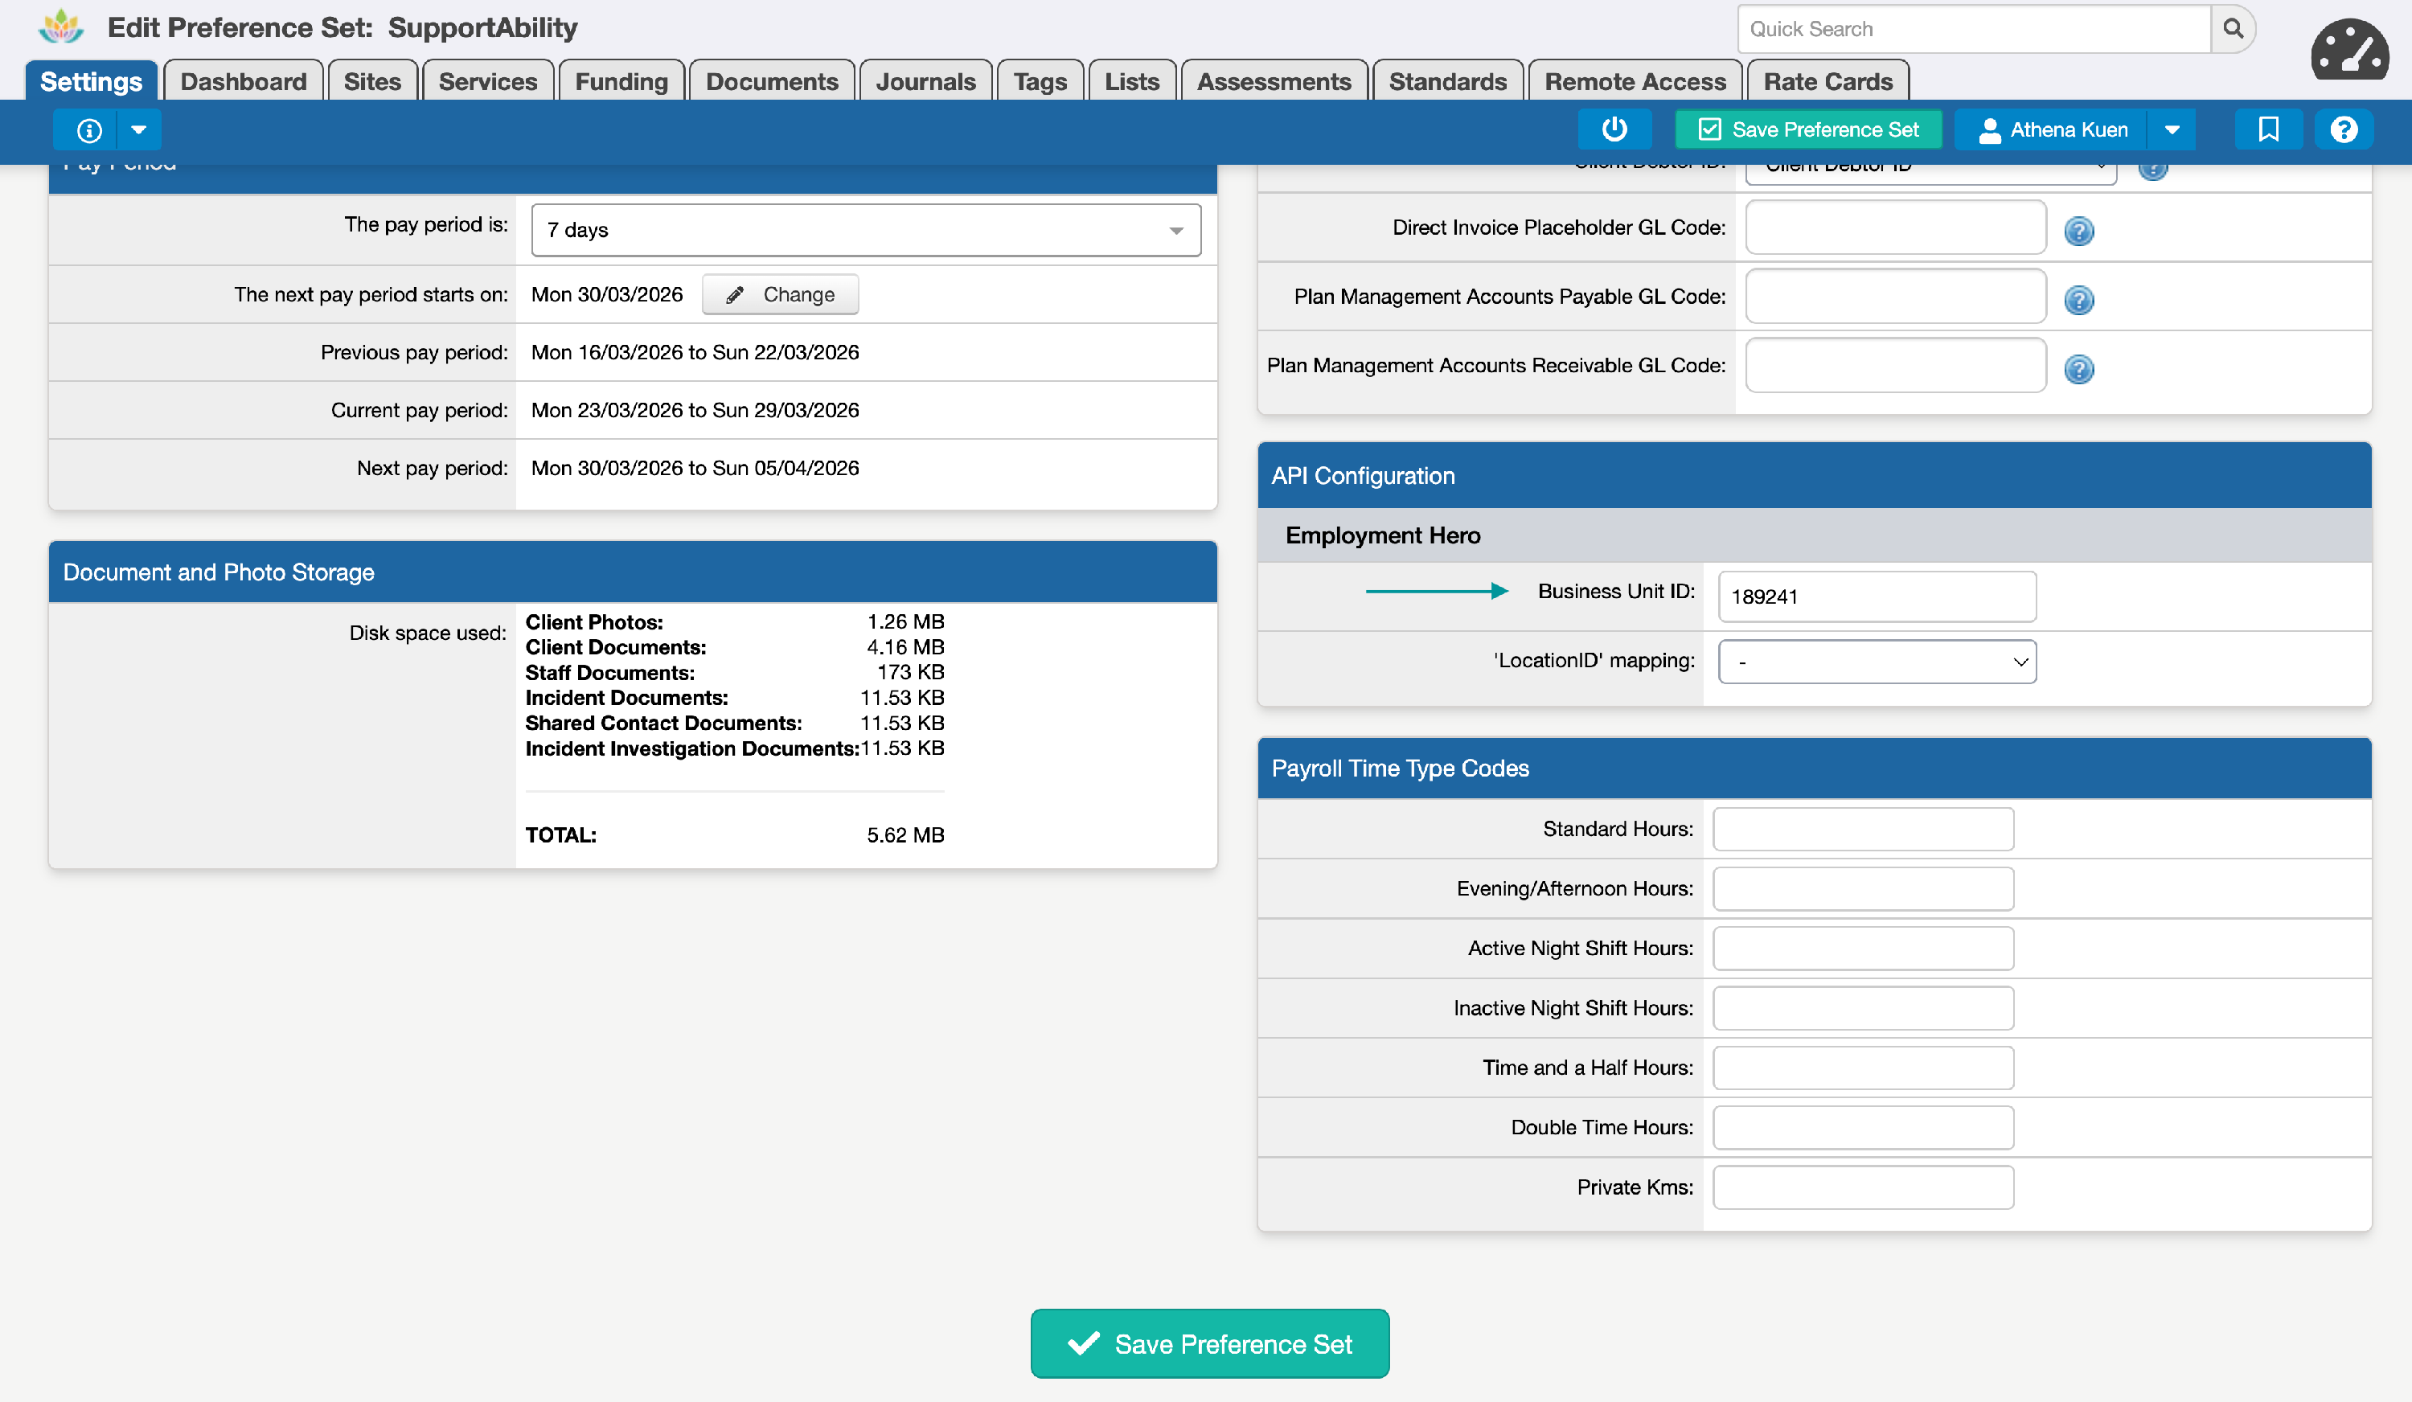Click the SupportAbility lotus logo
2412x1402 pixels.
pos(61,27)
